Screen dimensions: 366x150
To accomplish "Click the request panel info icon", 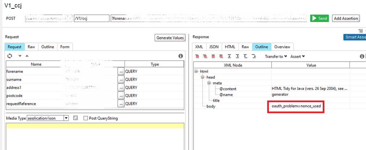I will click(180, 56).
